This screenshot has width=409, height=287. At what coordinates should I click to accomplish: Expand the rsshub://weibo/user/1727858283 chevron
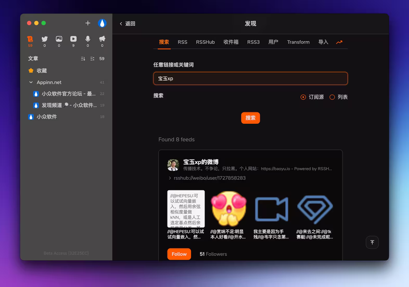click(170, 178)
